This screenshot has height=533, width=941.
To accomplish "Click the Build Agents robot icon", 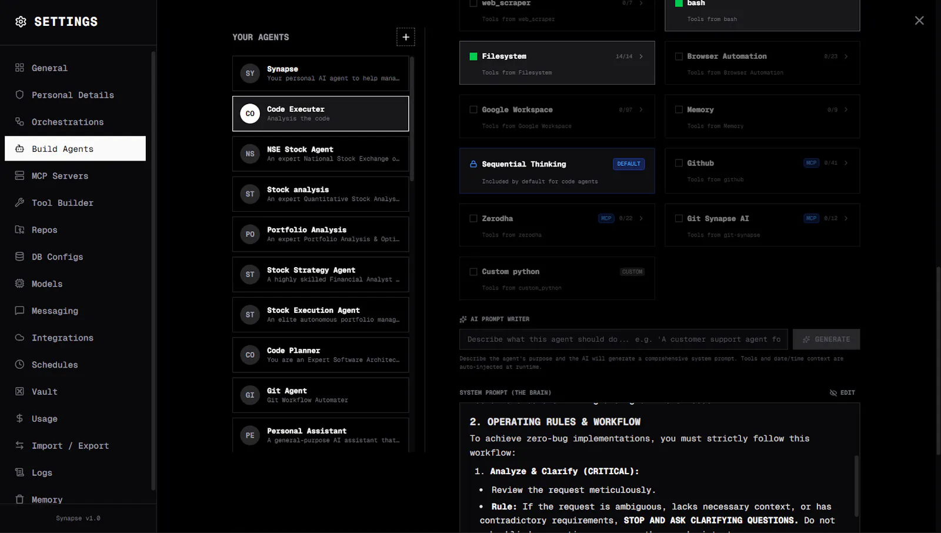I will pyautogui.click(x=19, y=149).
